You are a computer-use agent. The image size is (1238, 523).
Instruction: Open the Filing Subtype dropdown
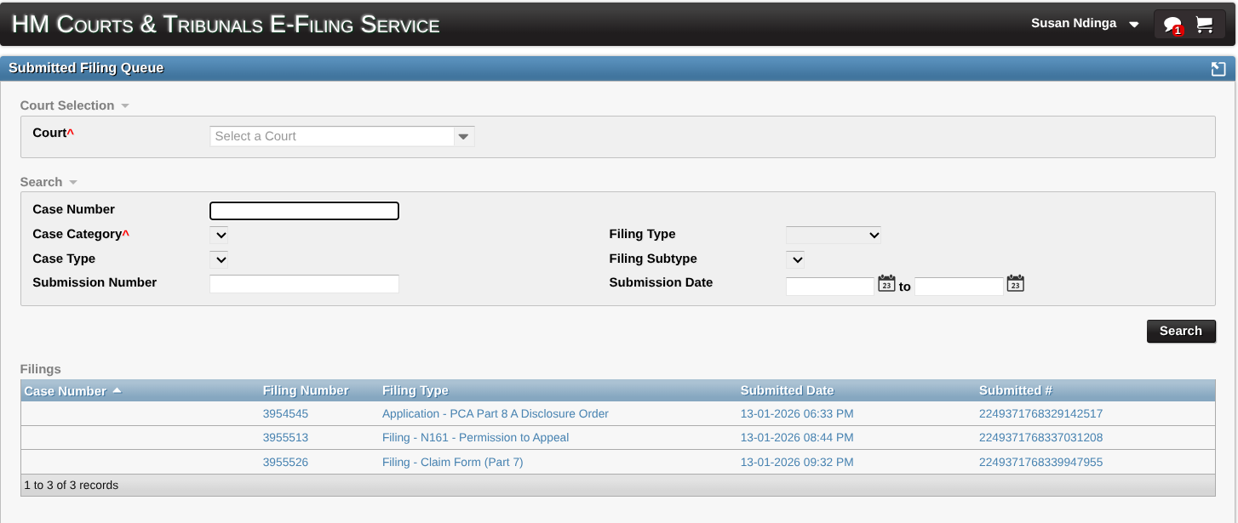point(795,259)
